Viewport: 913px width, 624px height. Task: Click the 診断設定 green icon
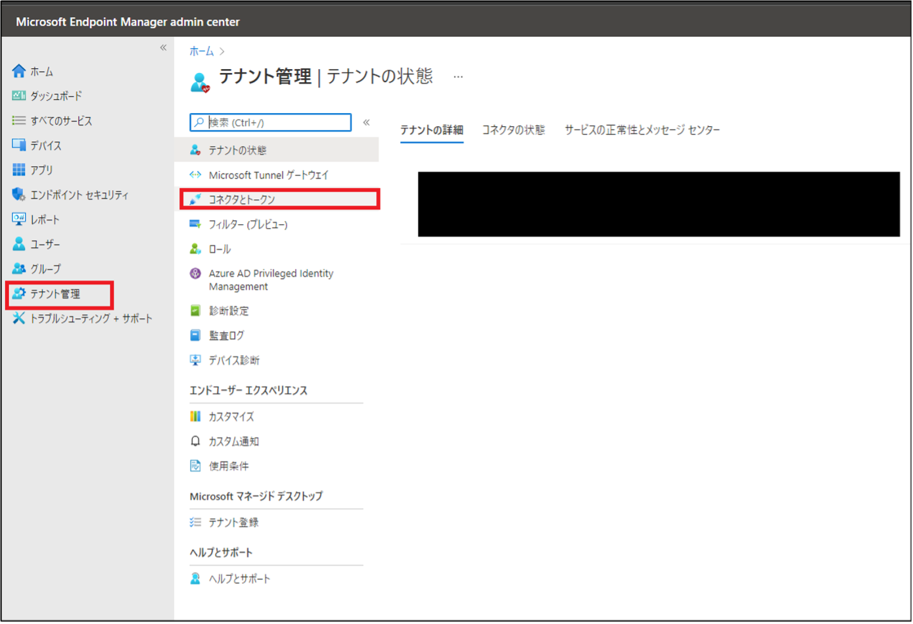click(x=195, y=310)
